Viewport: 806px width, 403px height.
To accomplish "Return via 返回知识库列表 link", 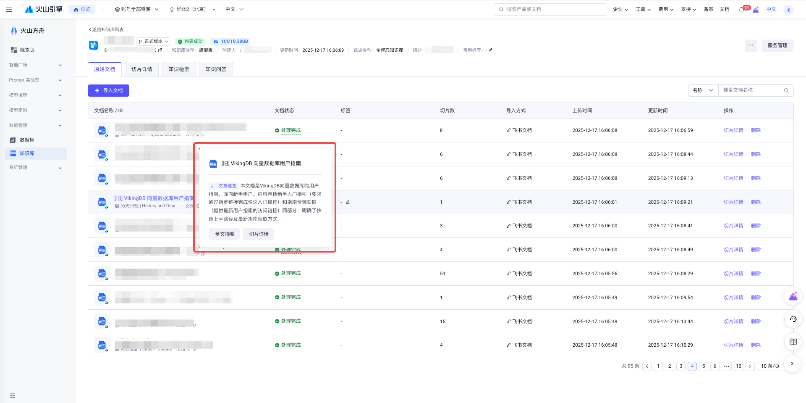I will click(106, 29).
